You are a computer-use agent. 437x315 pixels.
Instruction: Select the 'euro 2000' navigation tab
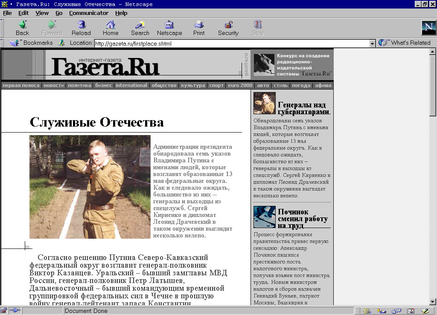click(240, 85)
